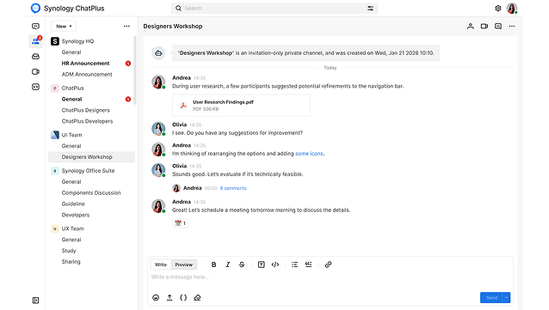The height and width of the screenshot is (310, 549).
Task: Open channel list more options ellipsis
Action: click(x=126, y=27)
